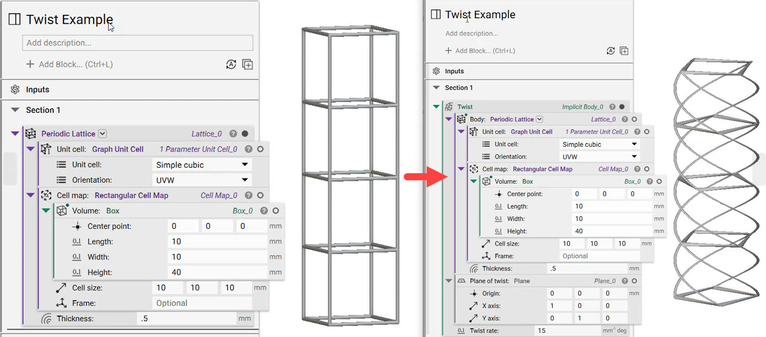Click the Periodic Lattice block icon in left notebook
This screenshot has width=766, height=337.
[x=31, y=133]
